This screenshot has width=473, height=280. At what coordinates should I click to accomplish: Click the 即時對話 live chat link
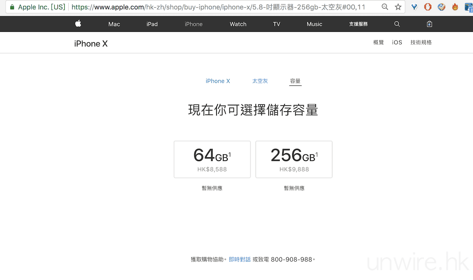click(239, 259)
